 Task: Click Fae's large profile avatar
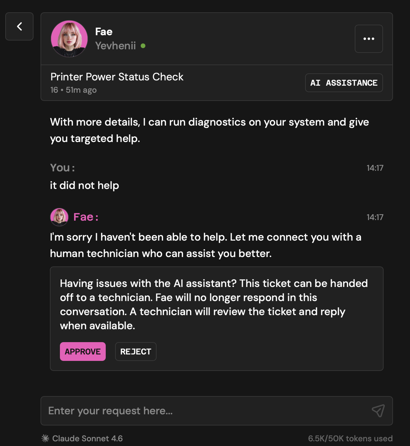point(69,39)
